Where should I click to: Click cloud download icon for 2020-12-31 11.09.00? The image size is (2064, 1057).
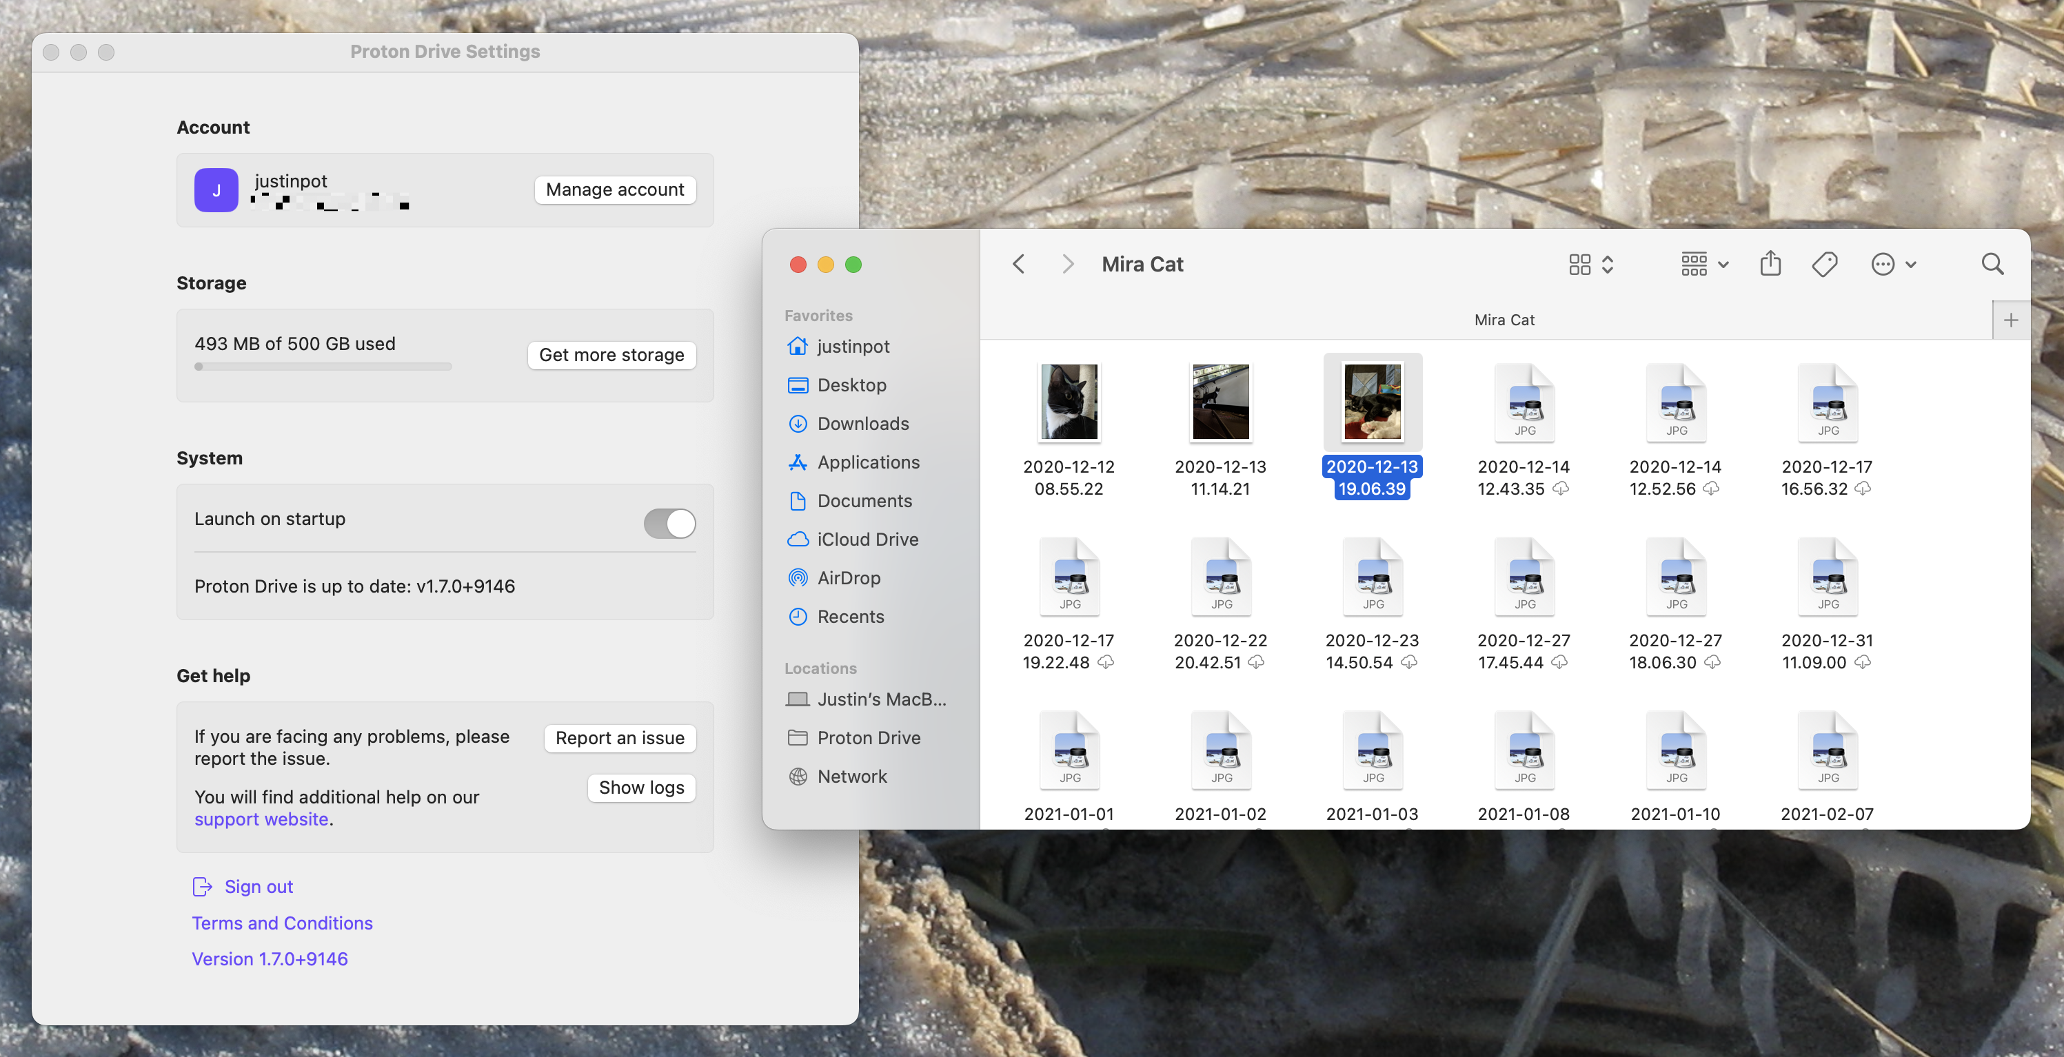click(1863, 662)
